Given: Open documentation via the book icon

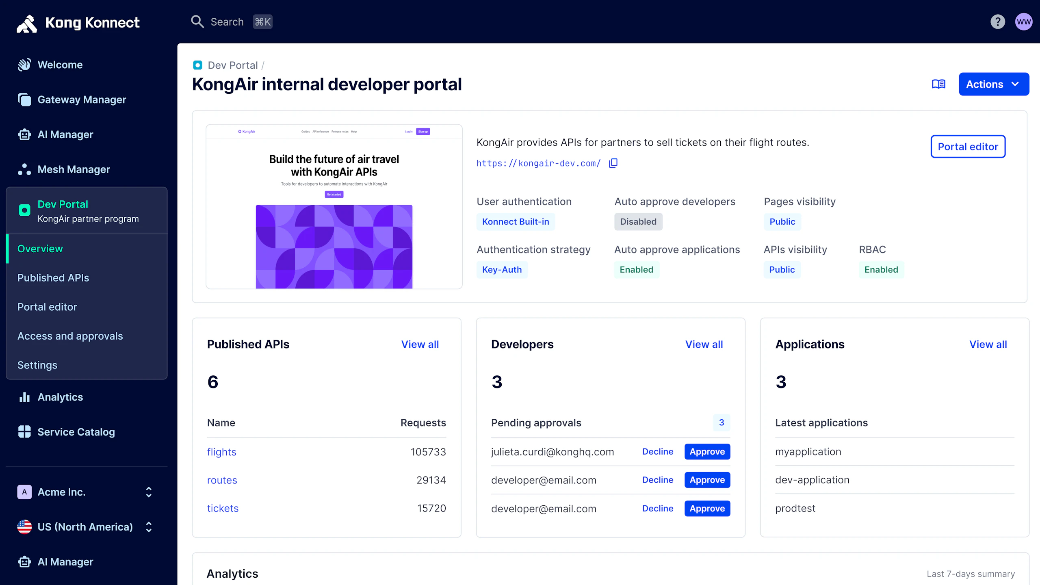Looking at the screenshot, I should pos(938,84).
